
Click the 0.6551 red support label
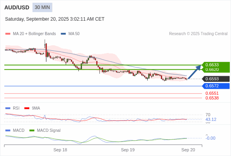[x=212, y=93]
